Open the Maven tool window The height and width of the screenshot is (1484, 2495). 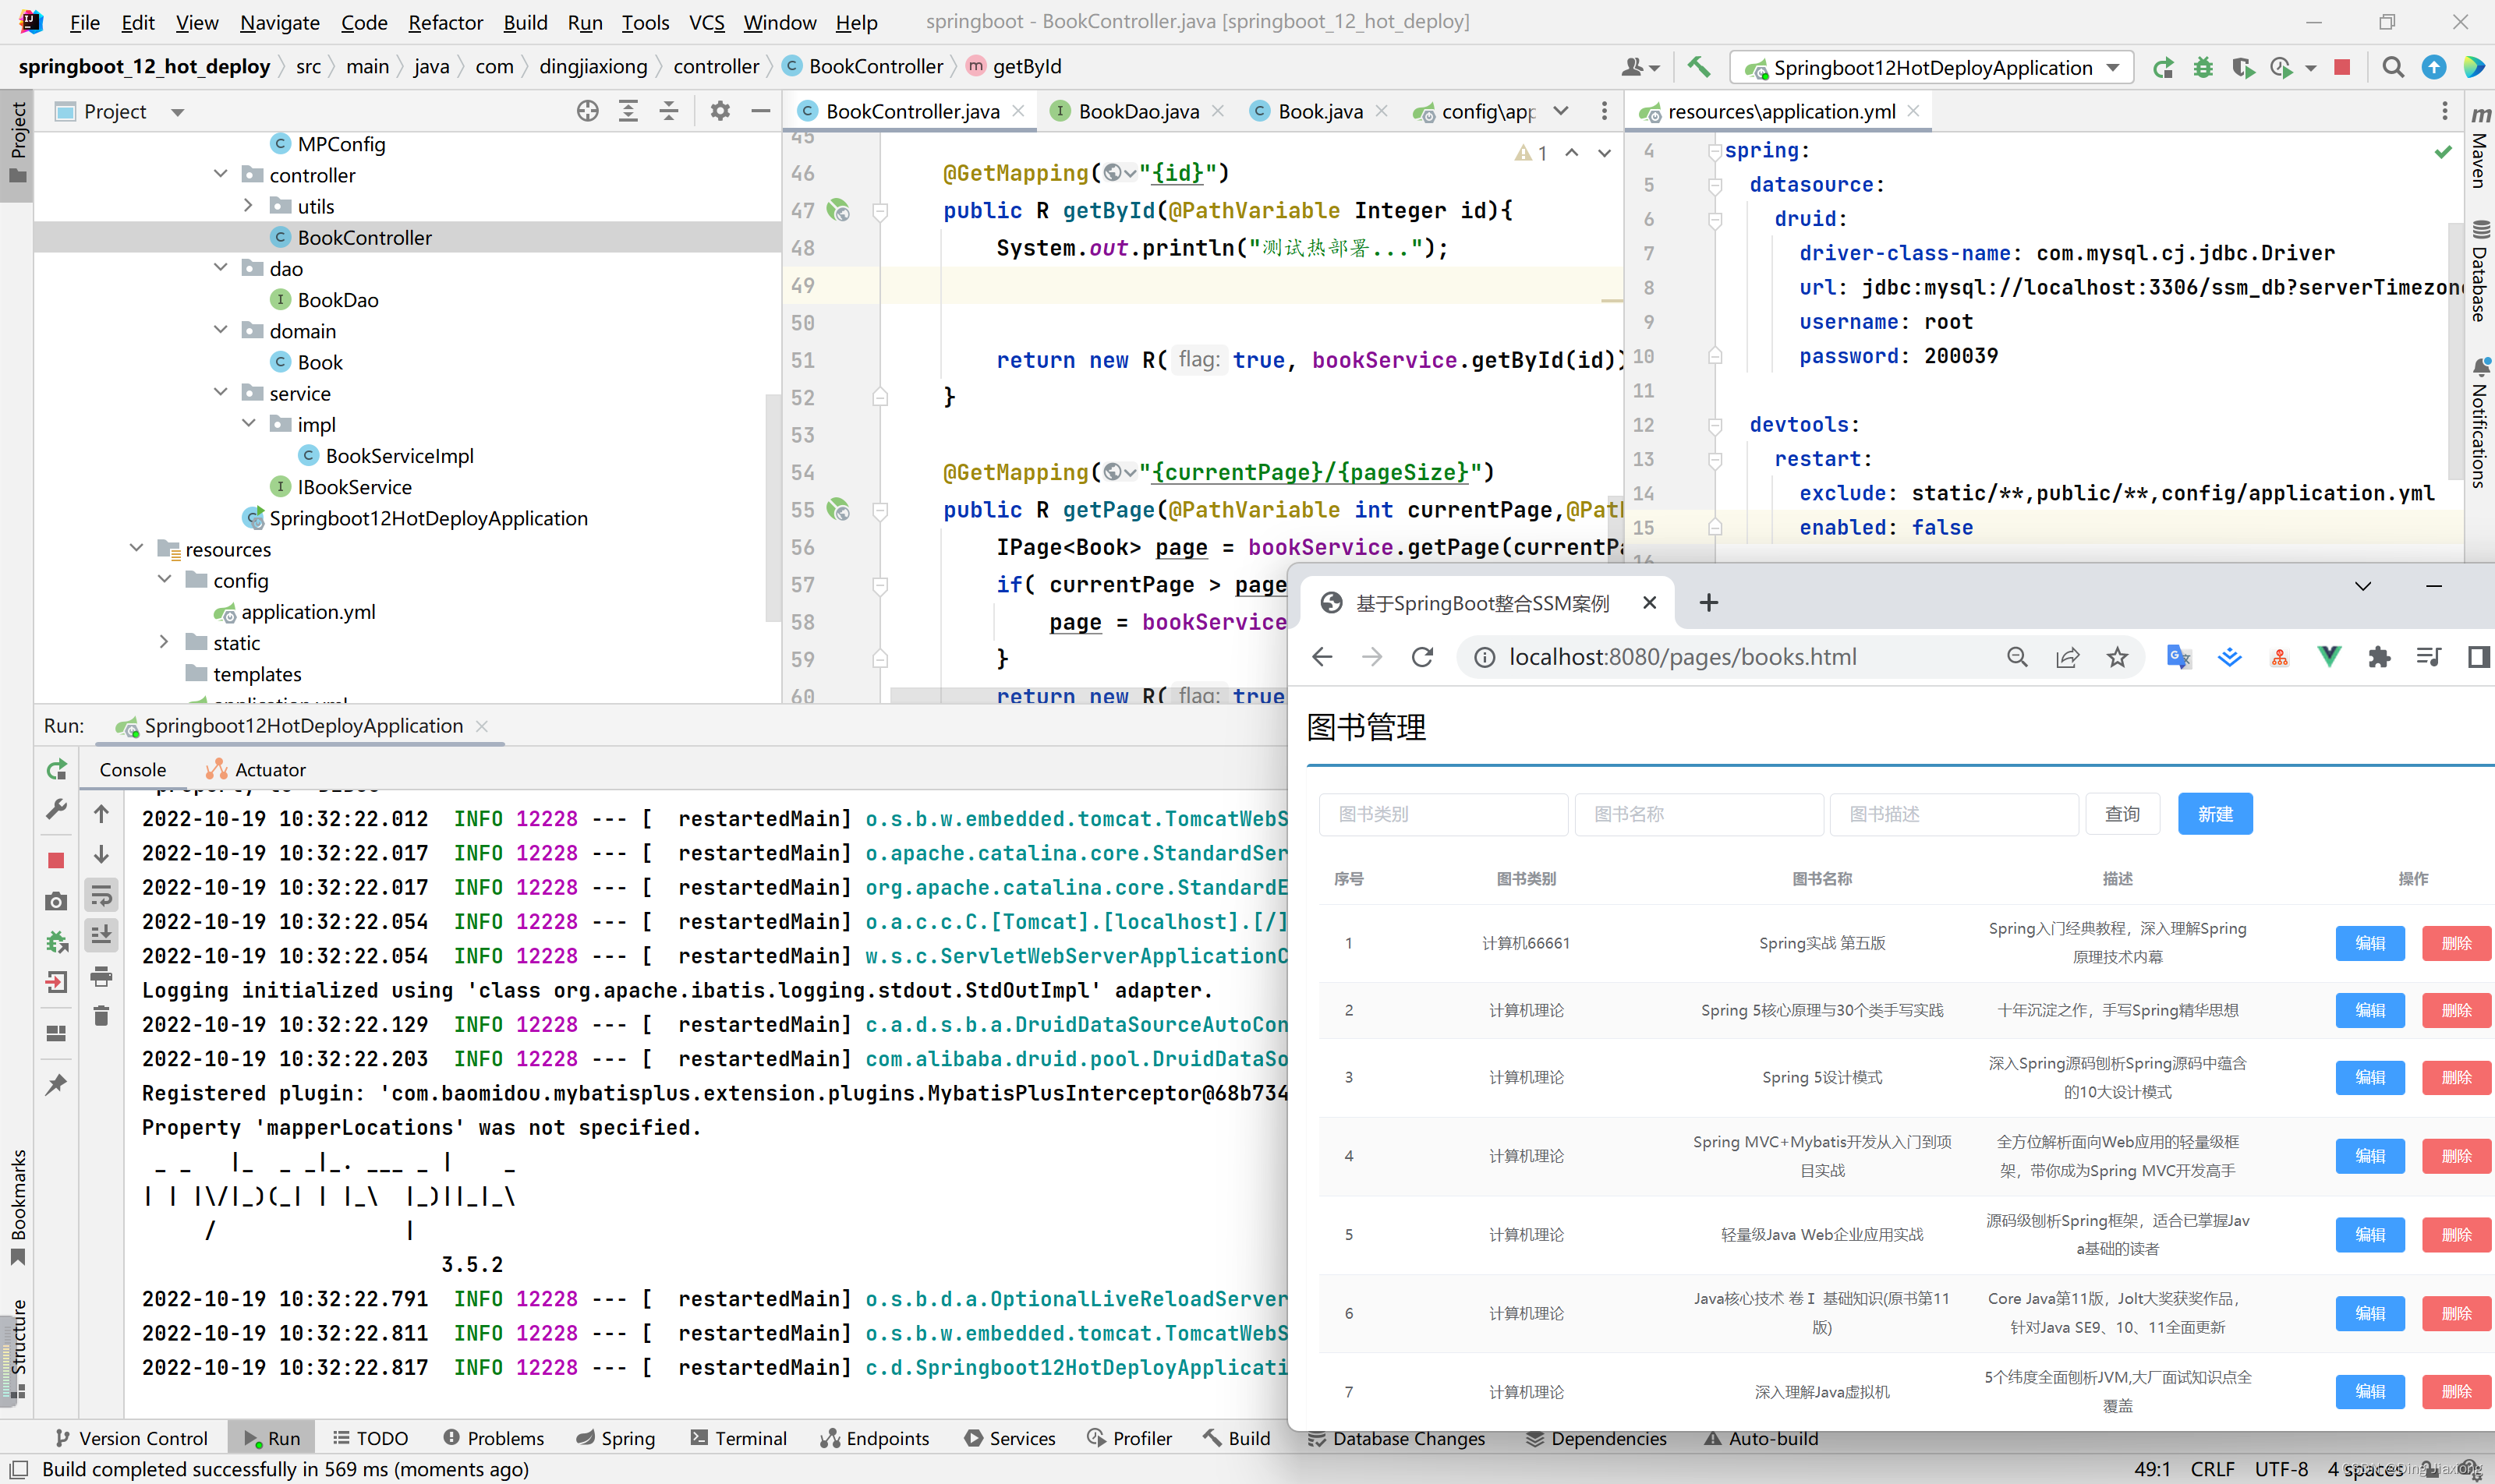(2480, 148)
